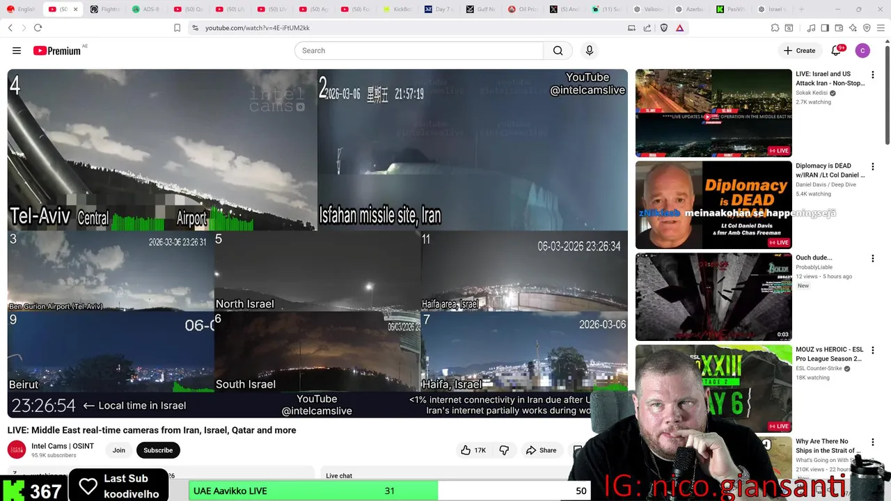This screenshot has width=891, height=501.
Task: Click the Sokak Kedisi channel name
Action: (x=812, y=93)
